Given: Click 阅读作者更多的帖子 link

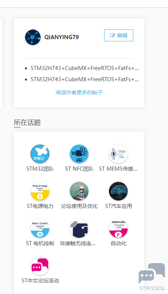Looking at the screenshot, I should coord(79,92).
